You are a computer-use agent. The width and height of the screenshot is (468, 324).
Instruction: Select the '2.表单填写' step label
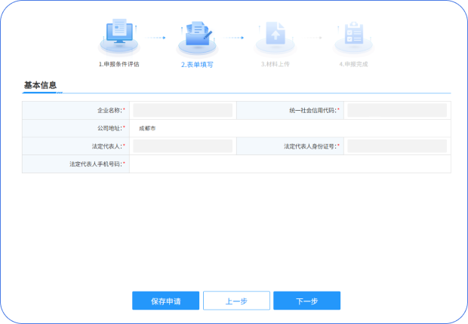coord(197,65)
